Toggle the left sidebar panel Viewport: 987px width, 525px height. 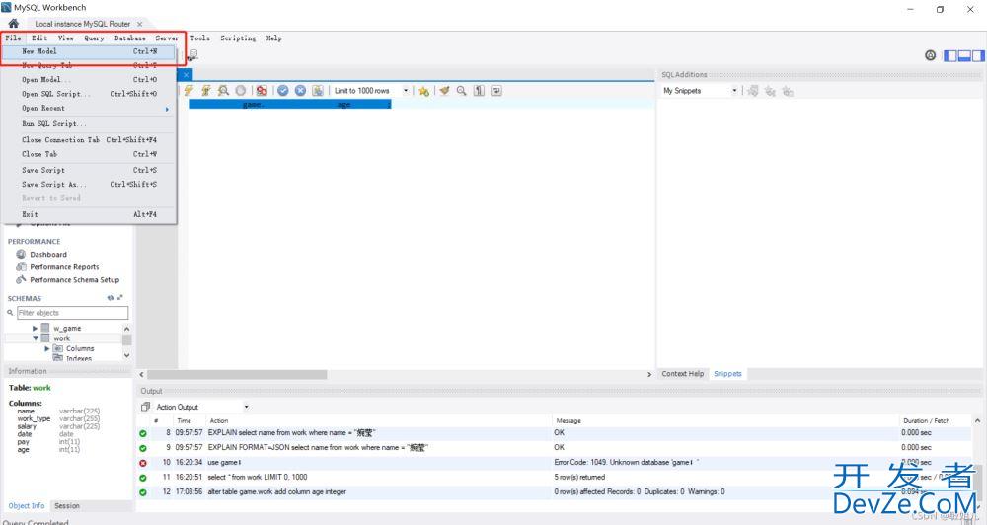(949, 56)
